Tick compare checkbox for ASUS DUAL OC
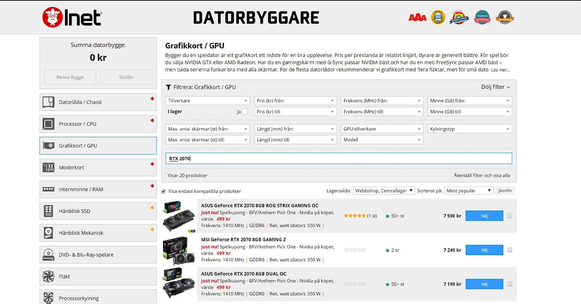The width and height of the screenshot is (581, 304). [x=510, y=284]
